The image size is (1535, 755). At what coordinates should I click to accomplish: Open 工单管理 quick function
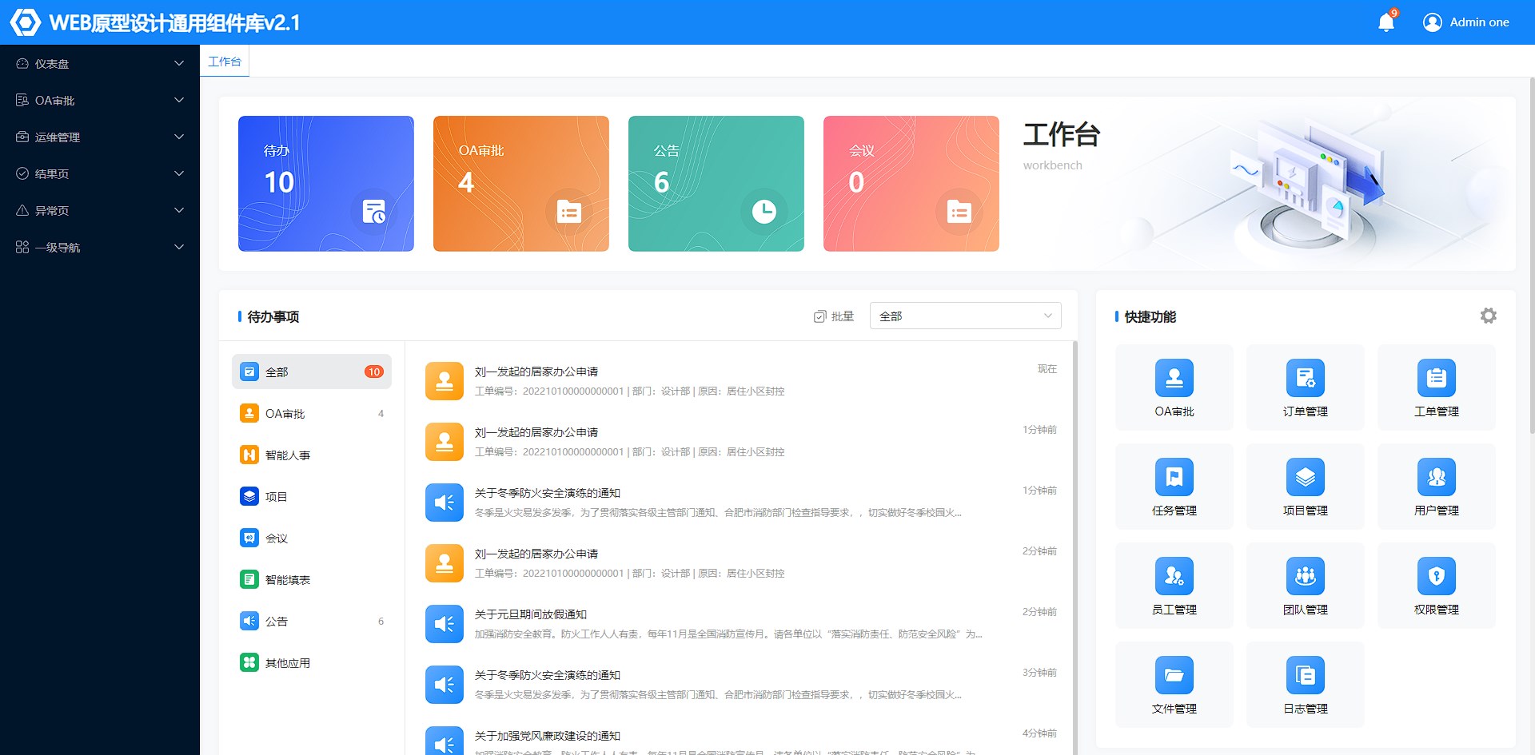click(1436, 379)
